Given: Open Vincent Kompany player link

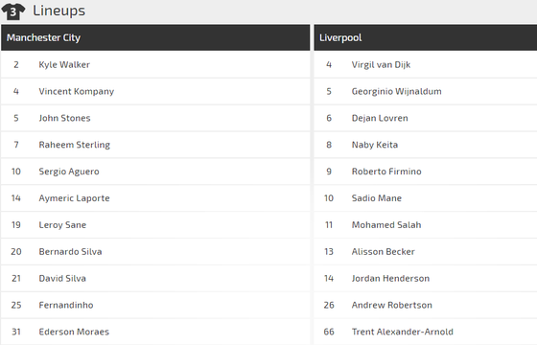Looking at the screenshot, I should (77, 91).
